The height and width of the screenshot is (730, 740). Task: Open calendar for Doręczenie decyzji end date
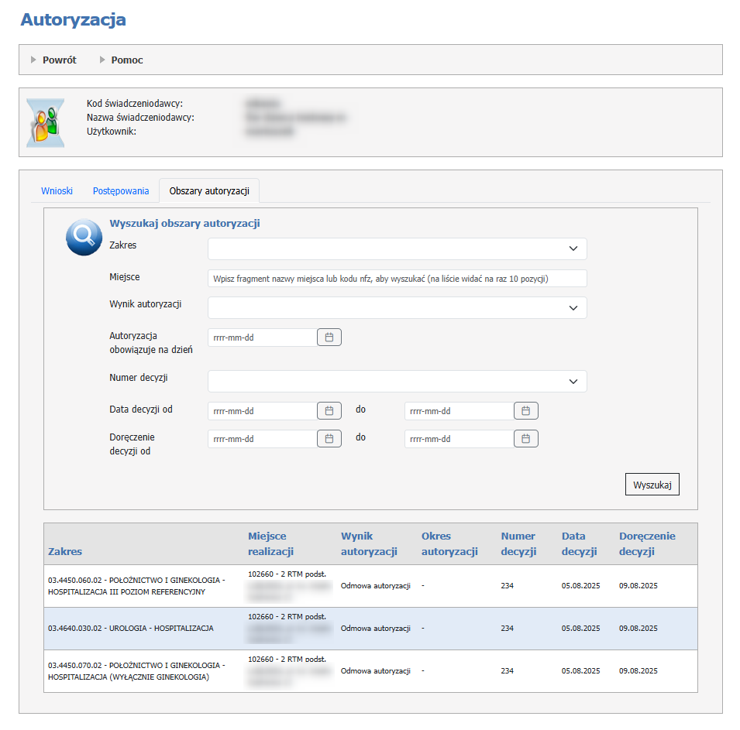click(x=525, y=439)
